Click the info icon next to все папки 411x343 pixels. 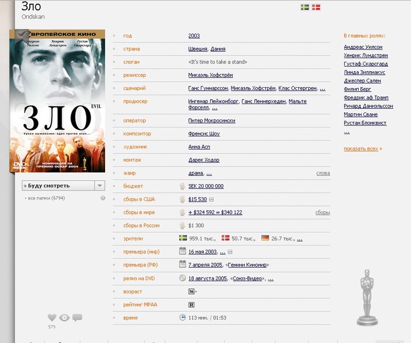point(103,198)
